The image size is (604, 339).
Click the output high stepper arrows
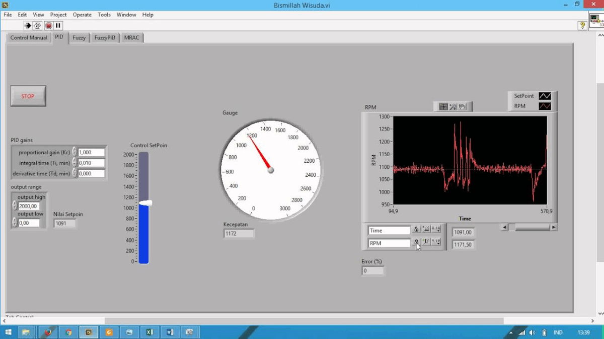[15, 206]
